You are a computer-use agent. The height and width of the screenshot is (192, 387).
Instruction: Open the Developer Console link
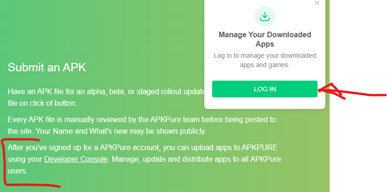[x=76, y=159]
